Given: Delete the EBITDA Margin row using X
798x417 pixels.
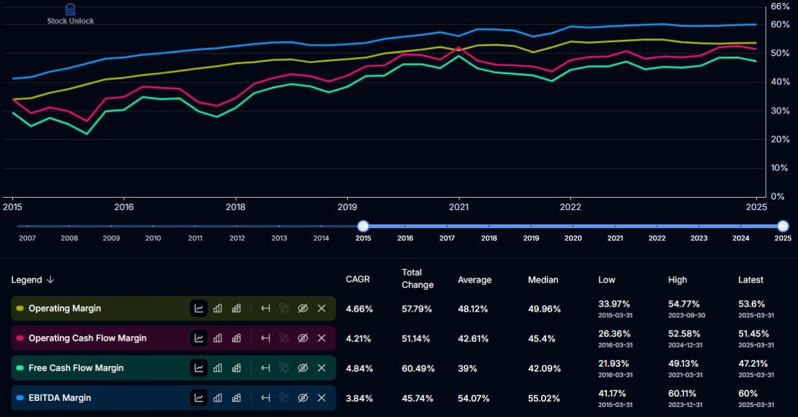Looking at the screenshot, I should [x=322, y=398].
